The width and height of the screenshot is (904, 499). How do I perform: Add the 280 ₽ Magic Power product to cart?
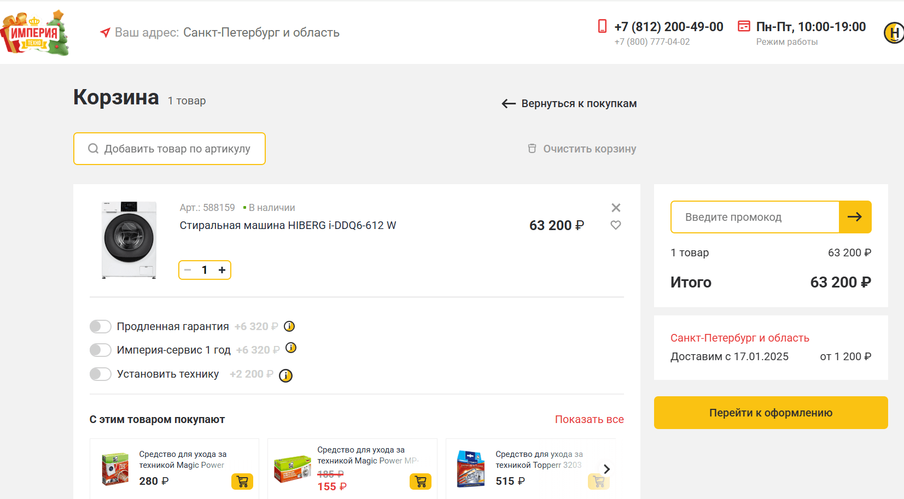click(x=242, y=482)
